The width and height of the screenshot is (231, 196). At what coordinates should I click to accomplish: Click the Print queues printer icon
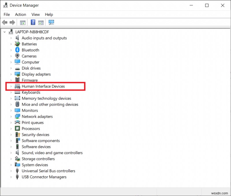17,122
